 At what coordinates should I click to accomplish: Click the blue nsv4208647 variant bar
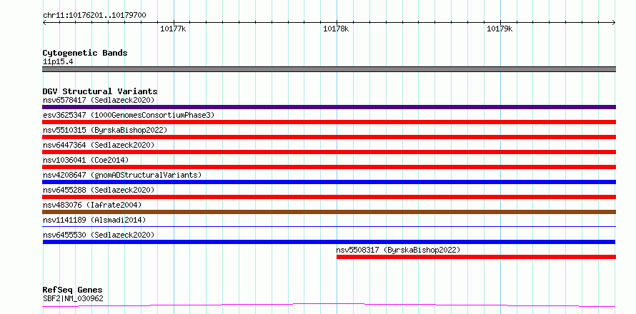coord(329,182)
